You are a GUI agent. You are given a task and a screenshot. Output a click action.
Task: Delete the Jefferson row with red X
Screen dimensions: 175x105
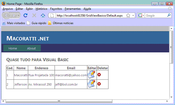coord(99,84)
